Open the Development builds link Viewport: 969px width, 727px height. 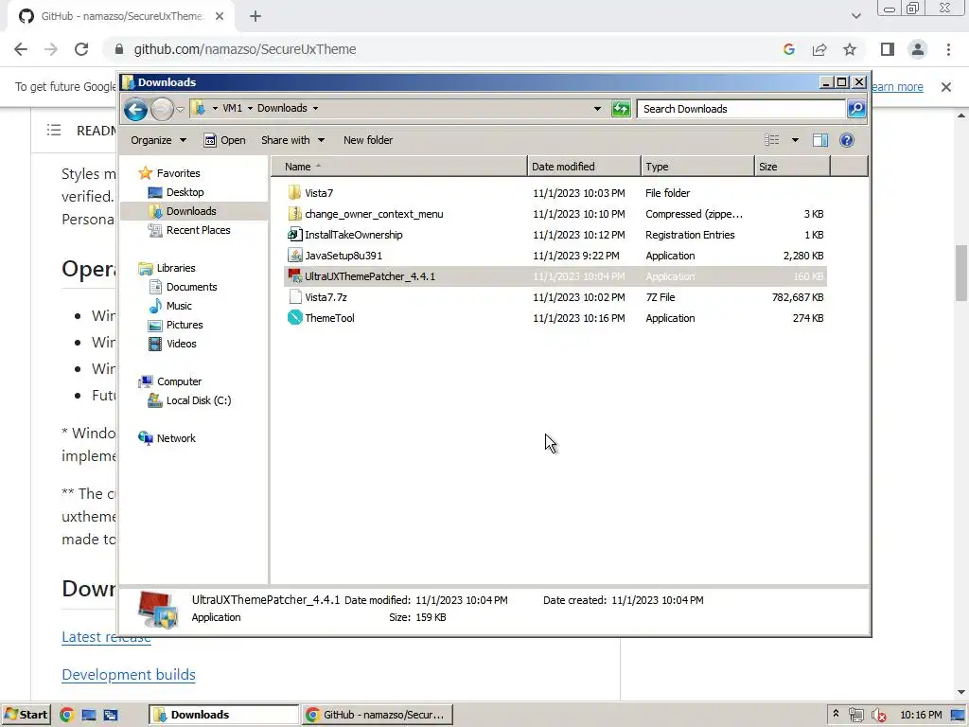coord(129,674)
